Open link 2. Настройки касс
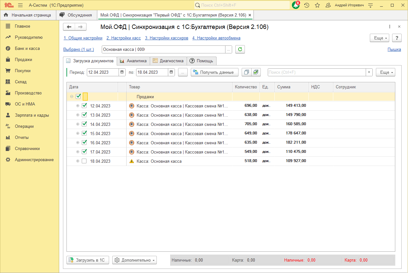The image size is (408, 273). 124,38
